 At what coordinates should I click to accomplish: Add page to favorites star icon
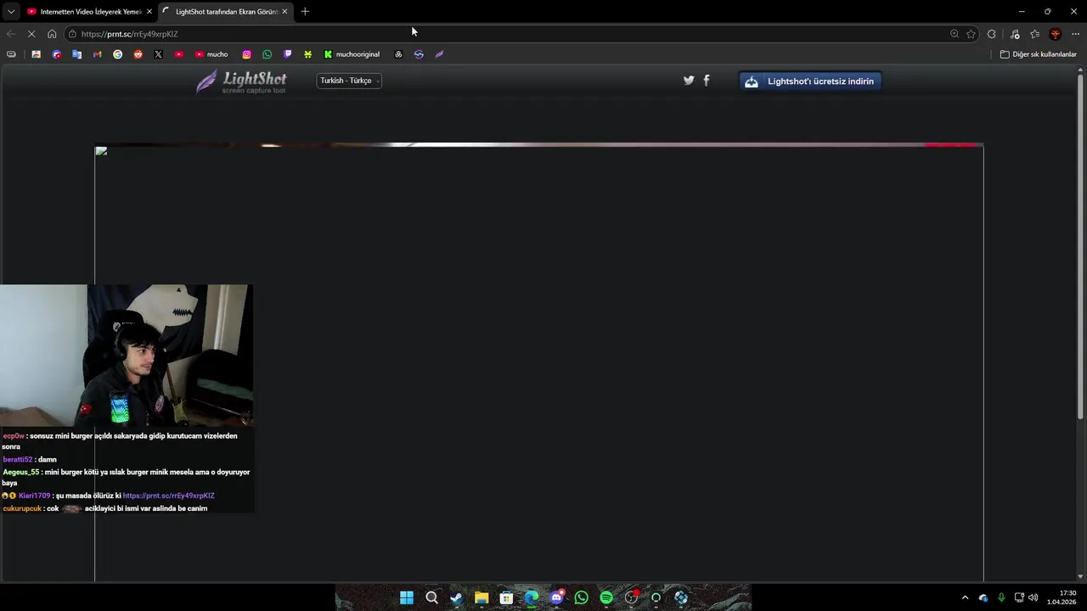971,34
